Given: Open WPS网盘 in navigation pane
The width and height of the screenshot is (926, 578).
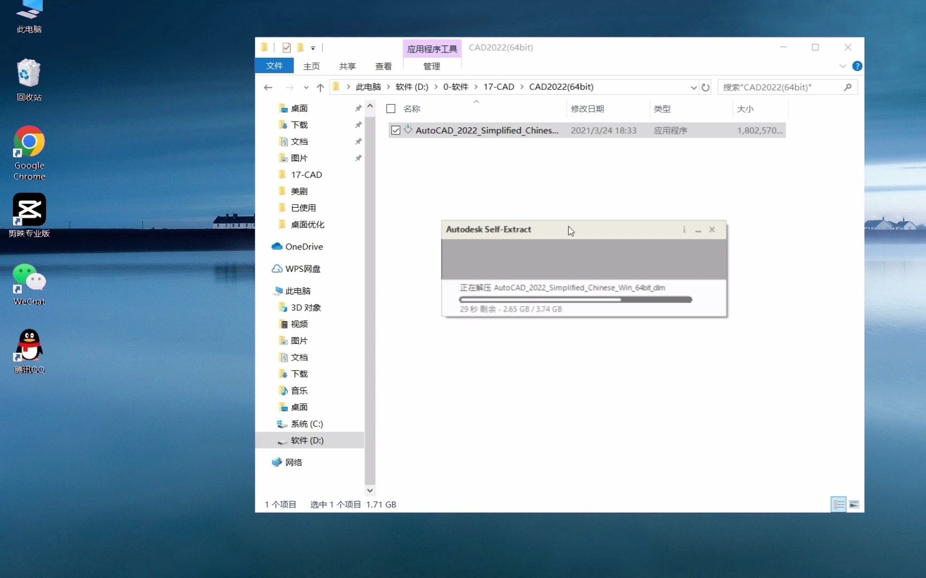Looking at the screenshot, I should 296,269.
